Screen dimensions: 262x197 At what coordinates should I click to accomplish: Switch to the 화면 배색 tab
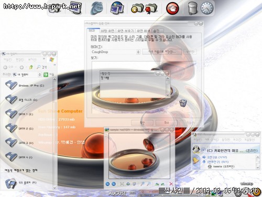(x=144, y=31)
